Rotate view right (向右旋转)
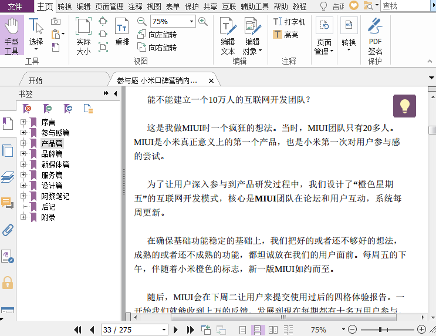This screenshot has width=436, height=336. coord(157,48)
